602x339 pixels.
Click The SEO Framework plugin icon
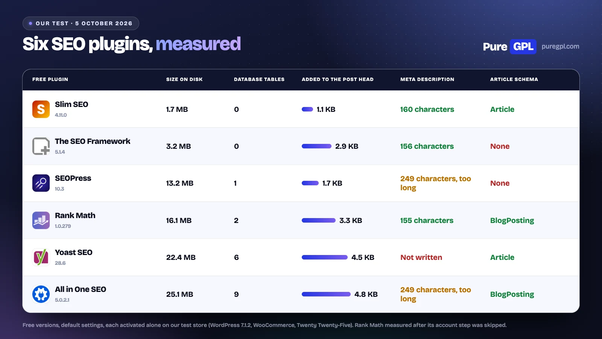(x=41, y=146)
